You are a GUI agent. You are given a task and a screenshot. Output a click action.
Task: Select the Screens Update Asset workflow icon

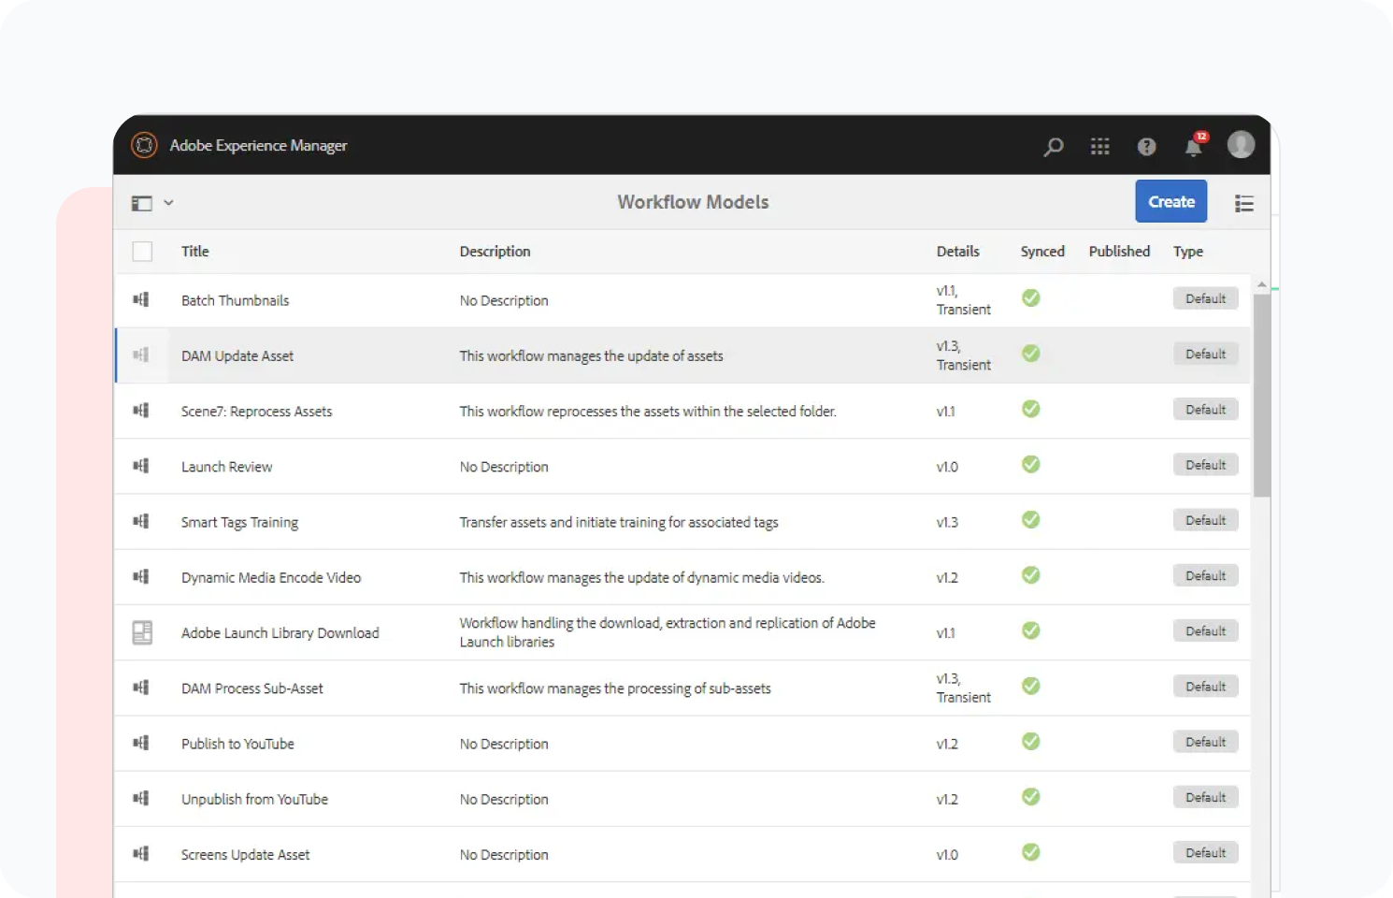[141, 853]
